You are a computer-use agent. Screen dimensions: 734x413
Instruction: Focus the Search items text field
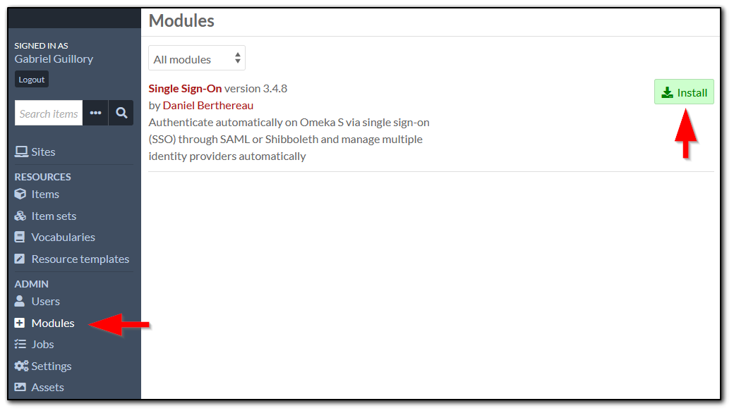[49, 113]
